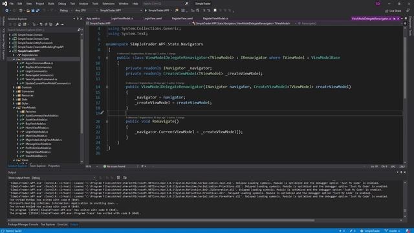Click the Live Share icon
414x233 pixels.
(x=387, y=11)
